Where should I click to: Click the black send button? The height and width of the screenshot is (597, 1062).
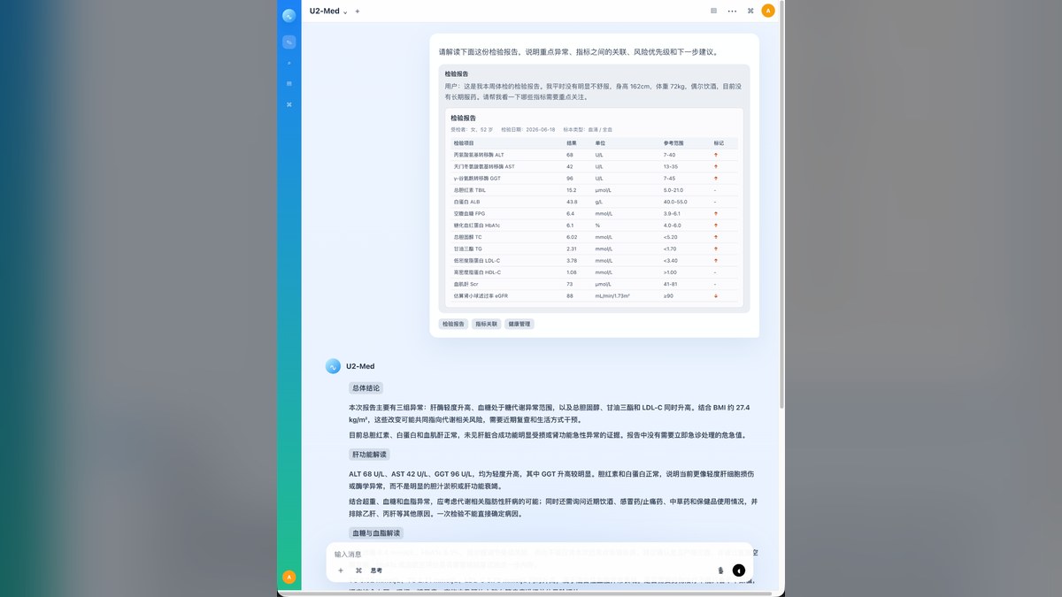coord(739,570)
